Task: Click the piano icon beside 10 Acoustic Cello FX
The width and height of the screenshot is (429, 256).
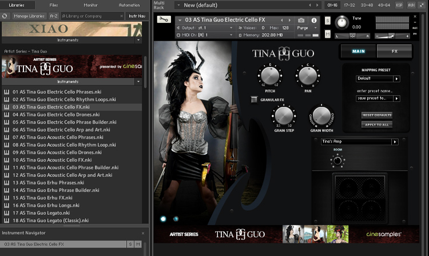Action: (x=6, y=160)
